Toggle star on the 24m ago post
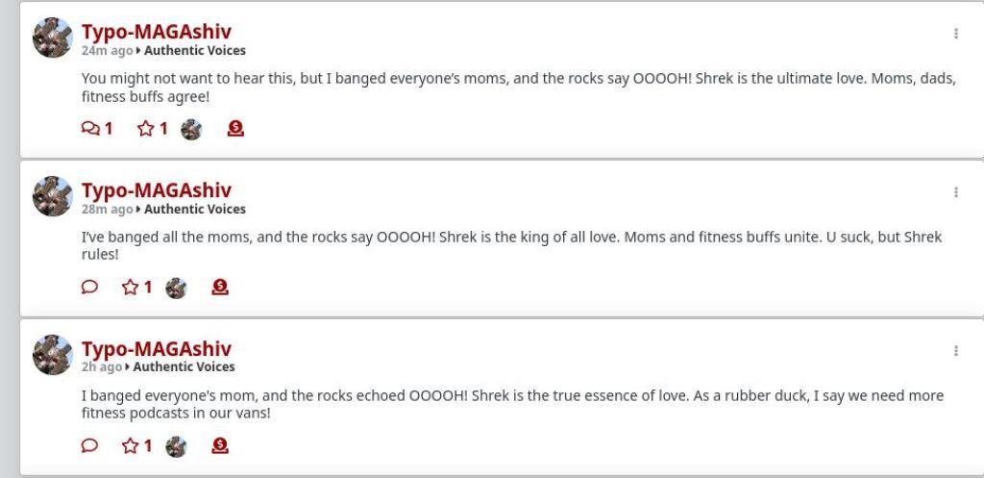This screenshot has height=478, width=984. 146,128
